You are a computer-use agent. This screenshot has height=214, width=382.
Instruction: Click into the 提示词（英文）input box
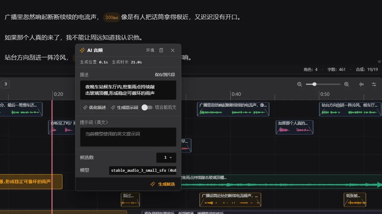pos(128,137)
